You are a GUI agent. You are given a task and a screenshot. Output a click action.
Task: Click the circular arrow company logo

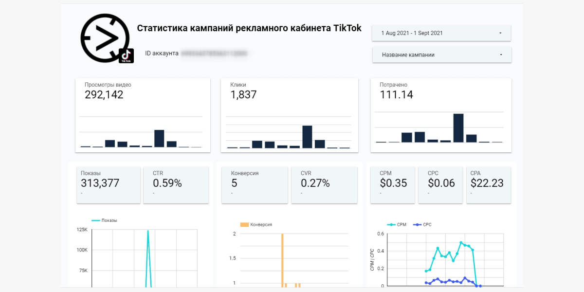104,38
